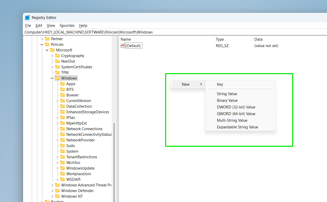327x202 pixels.
Task: Expand the MpeHttpExt key
Action: 57,123
